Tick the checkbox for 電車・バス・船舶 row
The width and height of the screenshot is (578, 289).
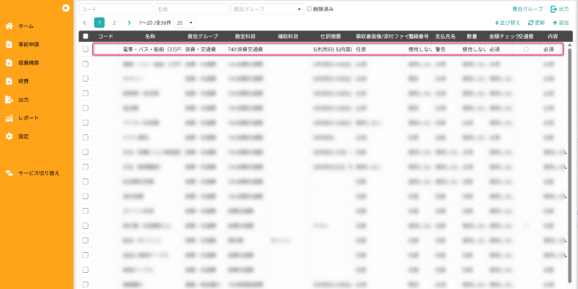(x=86, y=49)
